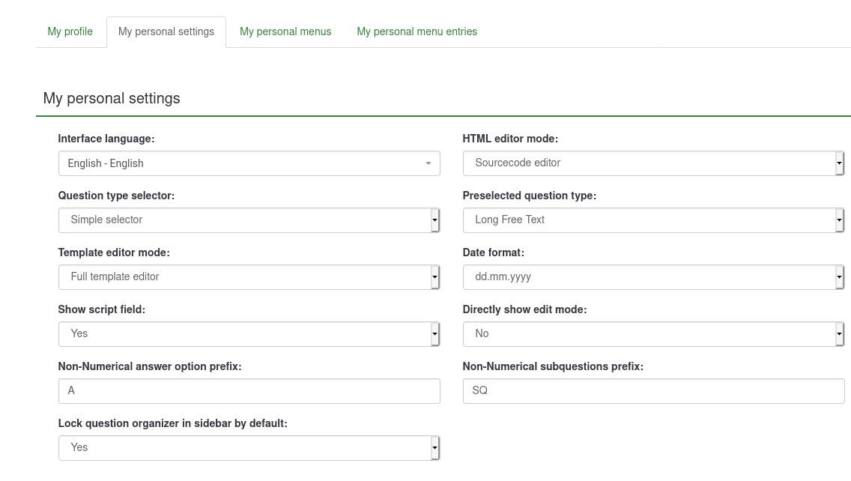Image resolution: width=851 pixels, height=481 pixels.
Task: Go to My personal menu entries tab
Action: (x=417, y=31)
